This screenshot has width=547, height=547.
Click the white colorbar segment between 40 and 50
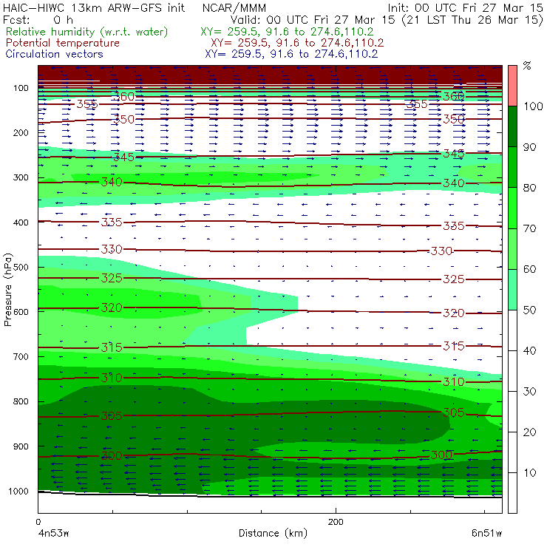click(x=512, y=330)
